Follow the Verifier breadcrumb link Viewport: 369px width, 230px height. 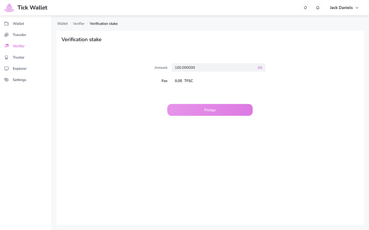tap(79, 23)
